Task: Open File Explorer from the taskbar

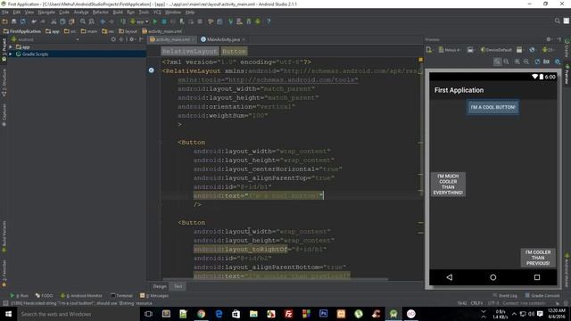Action: pyautogui.click(x=253, y=314)
